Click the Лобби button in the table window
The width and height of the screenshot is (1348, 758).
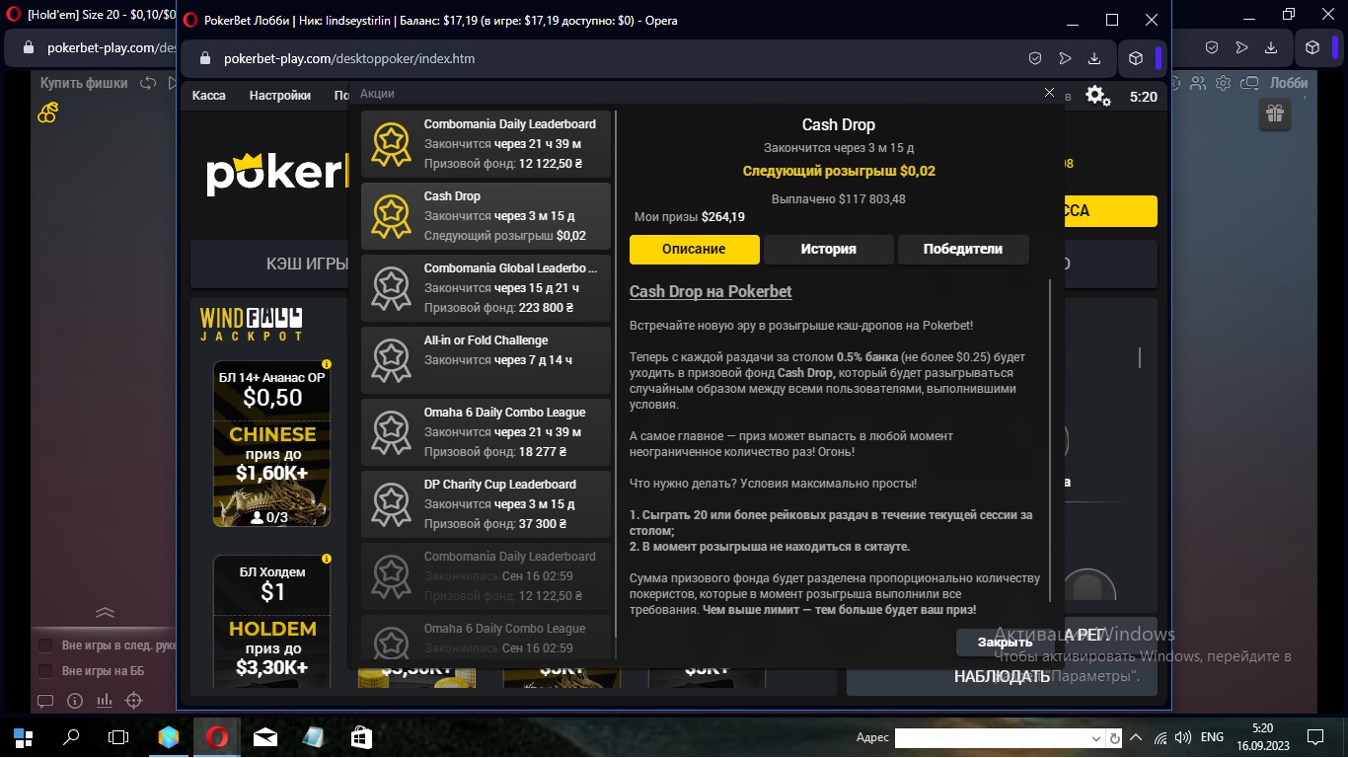click(x=1289, y=84)
